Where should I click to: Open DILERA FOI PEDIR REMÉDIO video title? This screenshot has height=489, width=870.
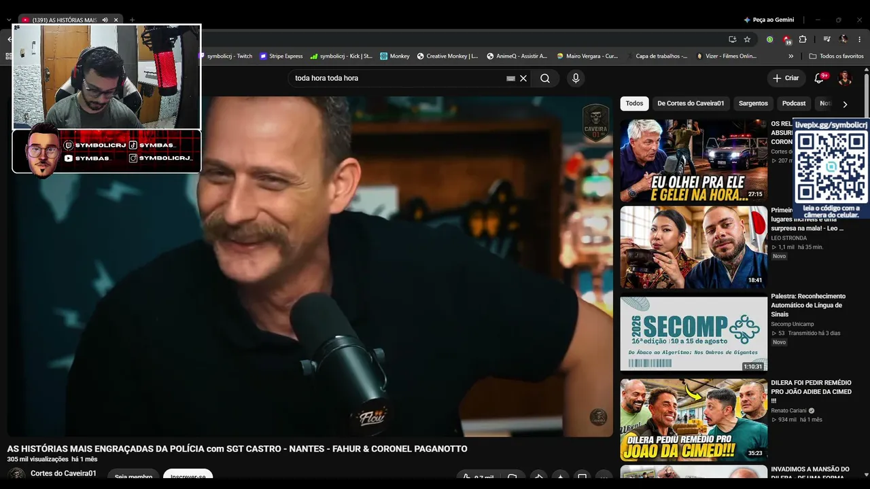pos(811,392)
